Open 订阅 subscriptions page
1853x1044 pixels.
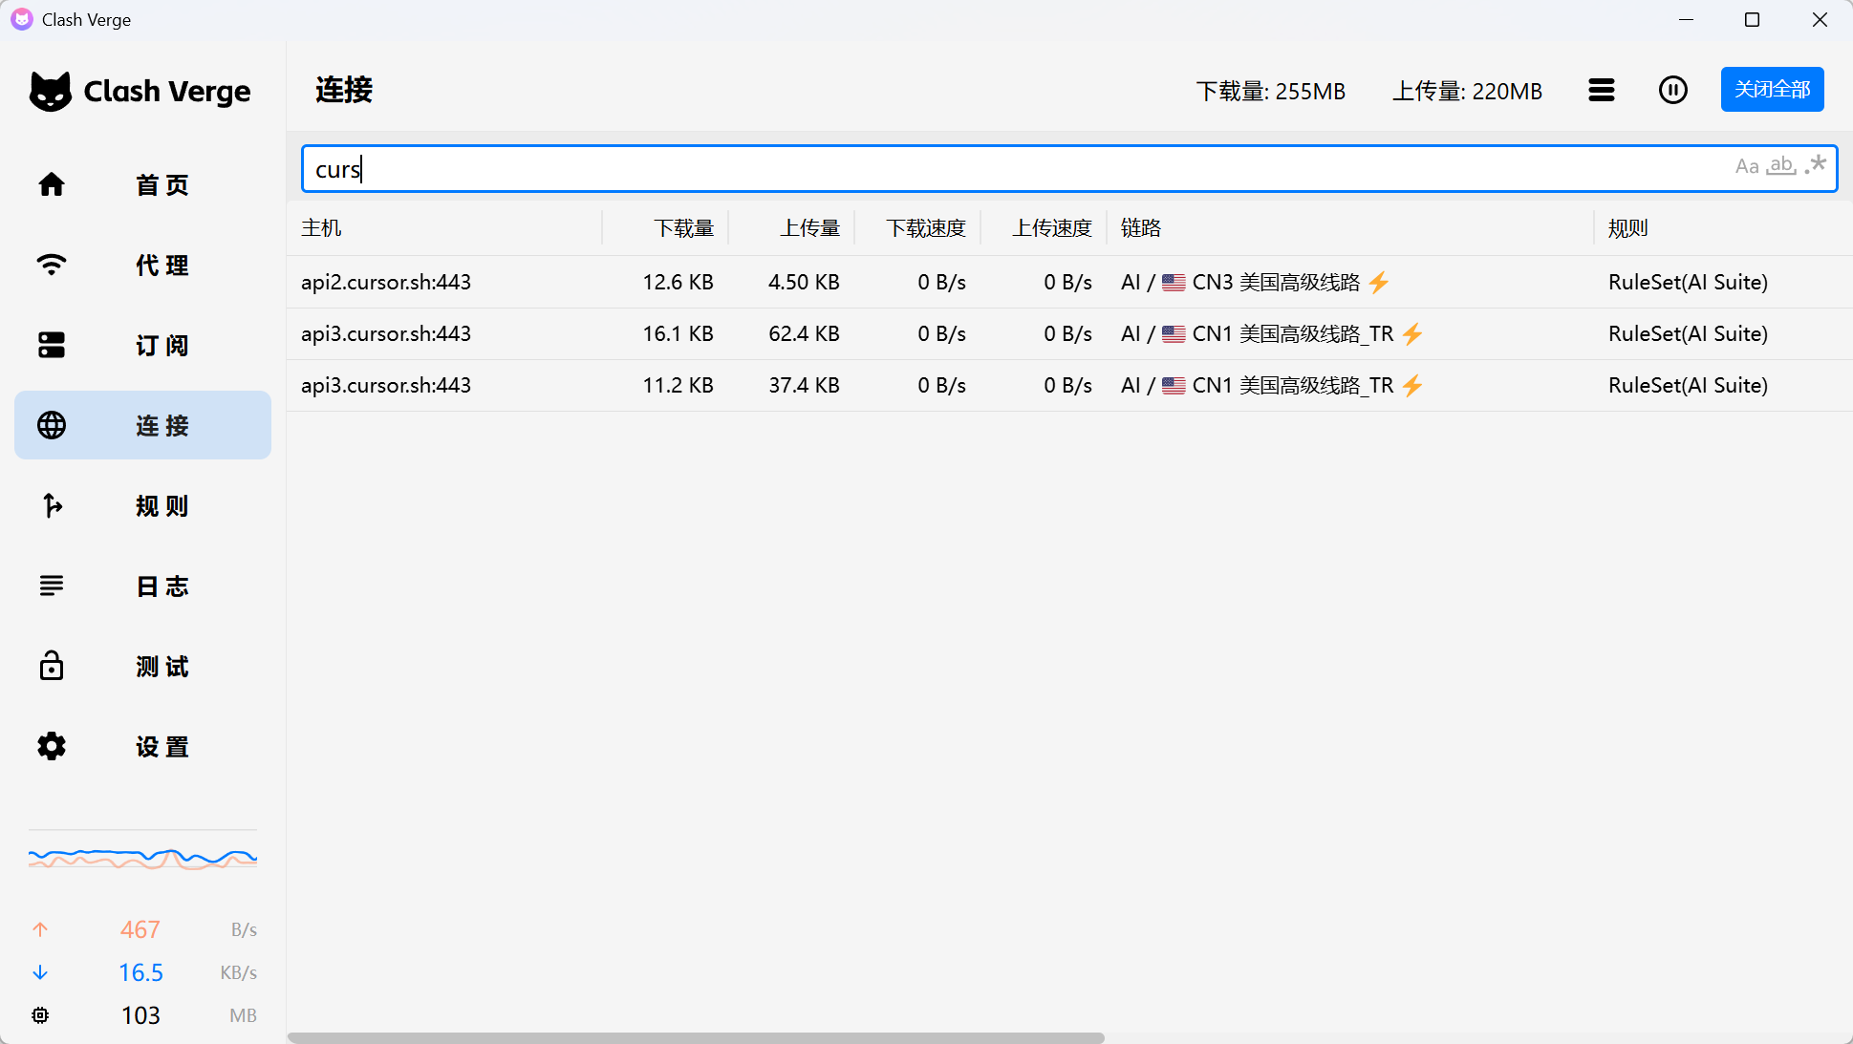click(x=143, y=345)
